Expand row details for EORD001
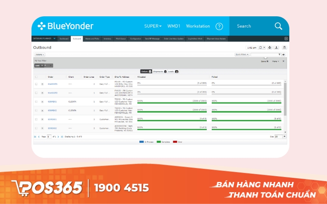 tap(43, 120)
